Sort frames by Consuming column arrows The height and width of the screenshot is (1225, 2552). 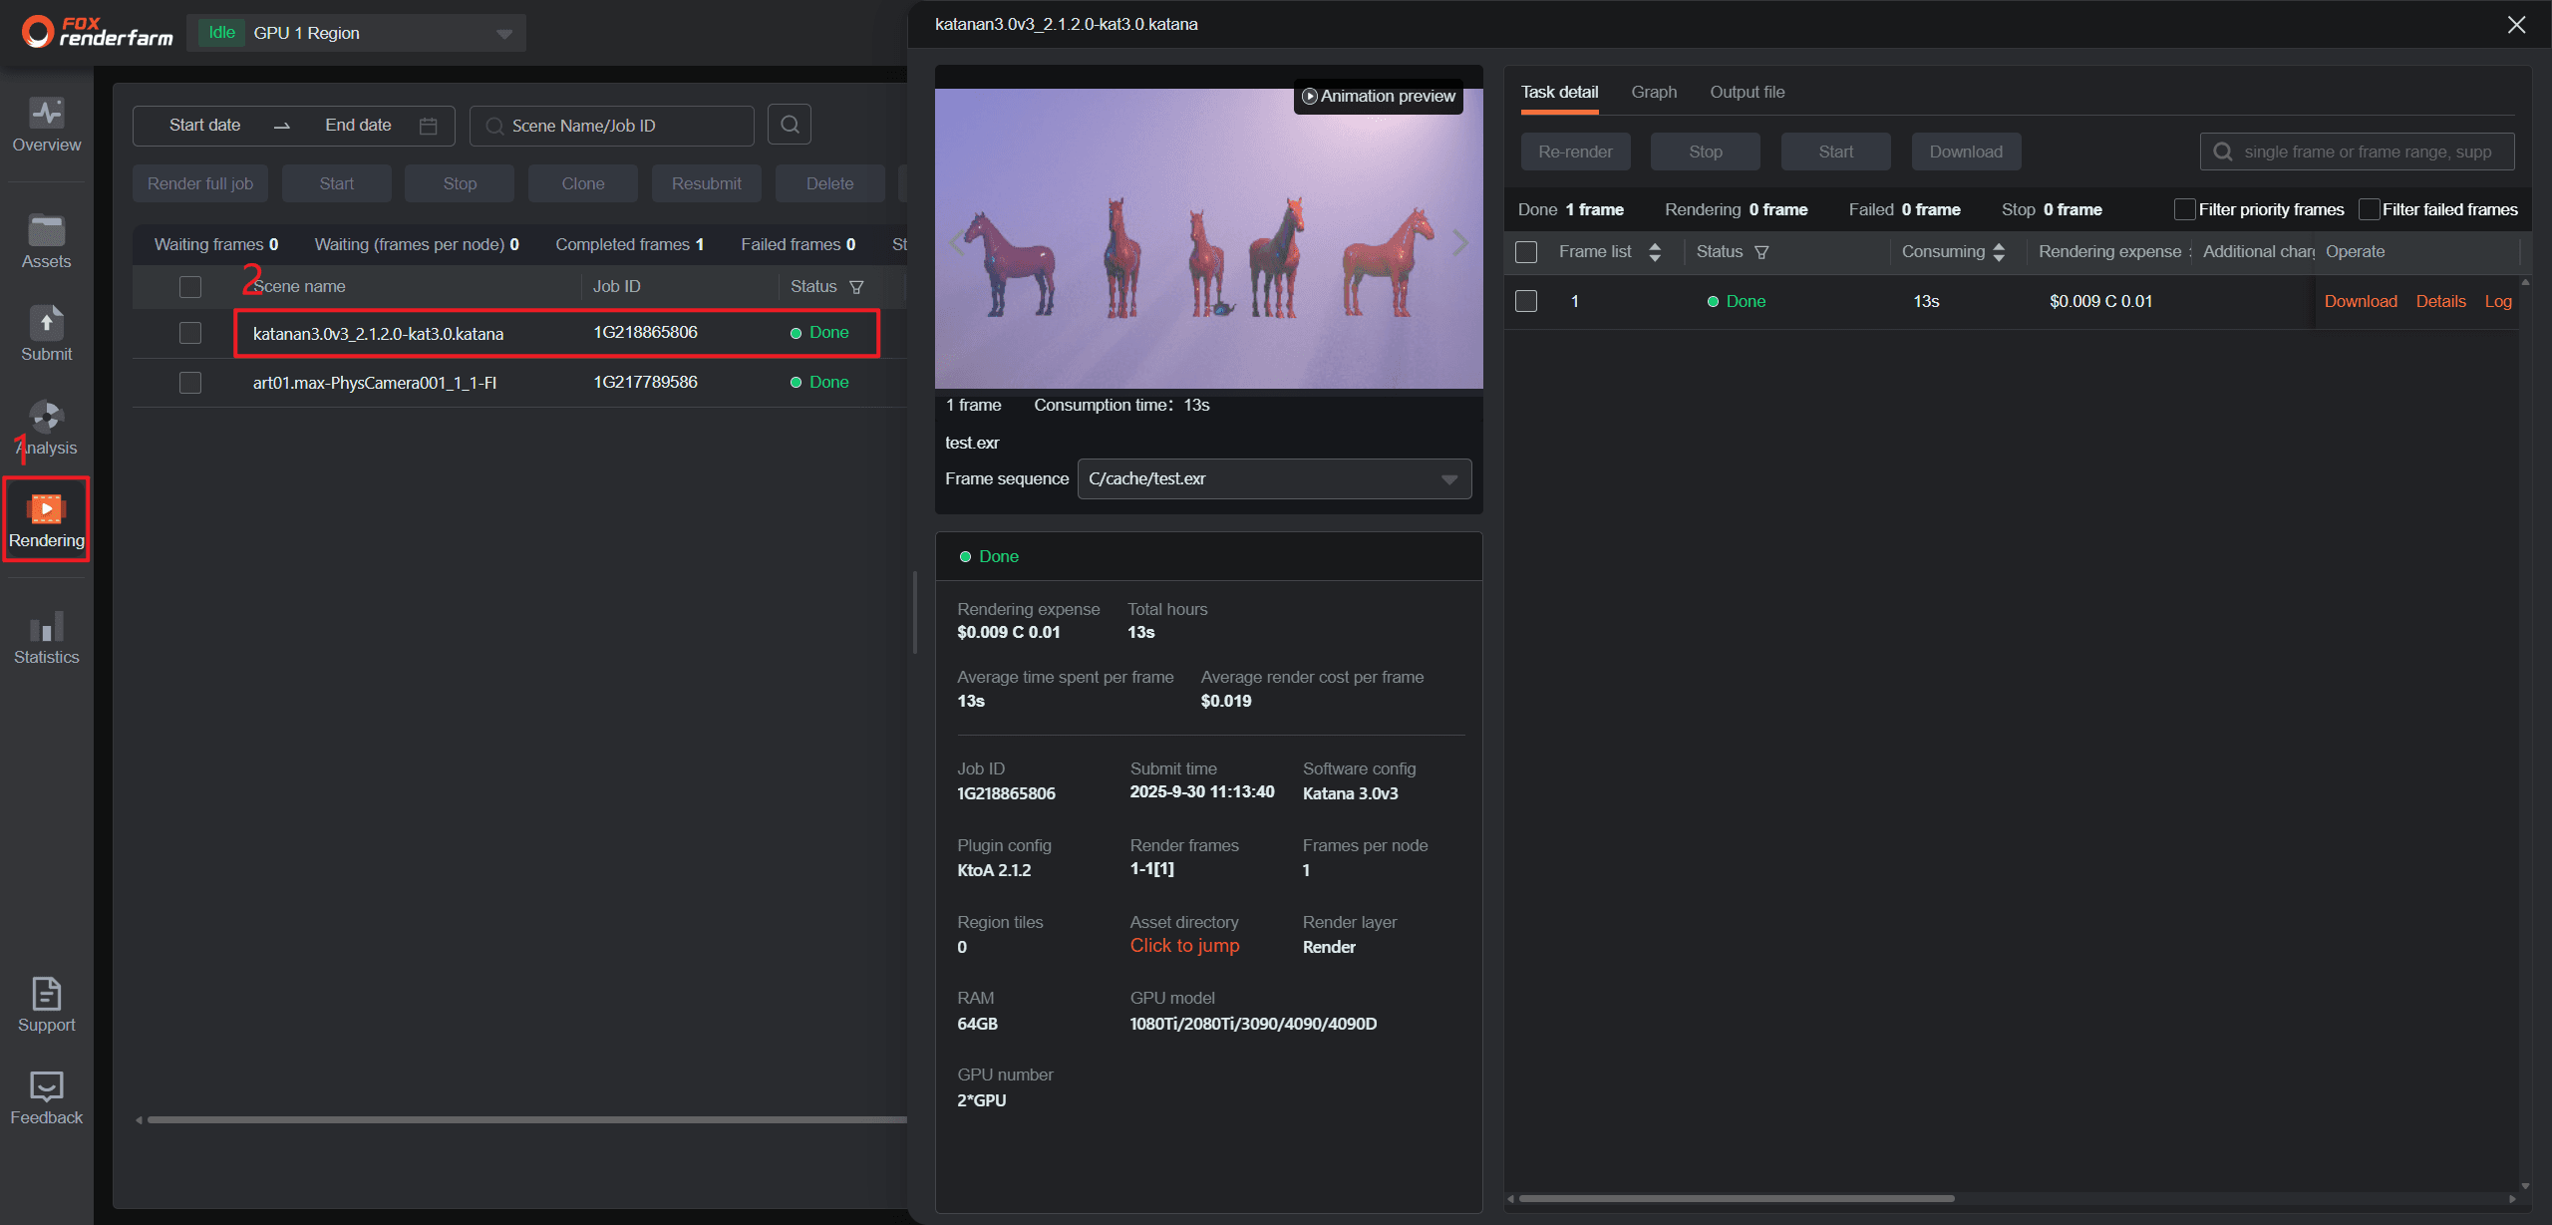coord(1999,252)
